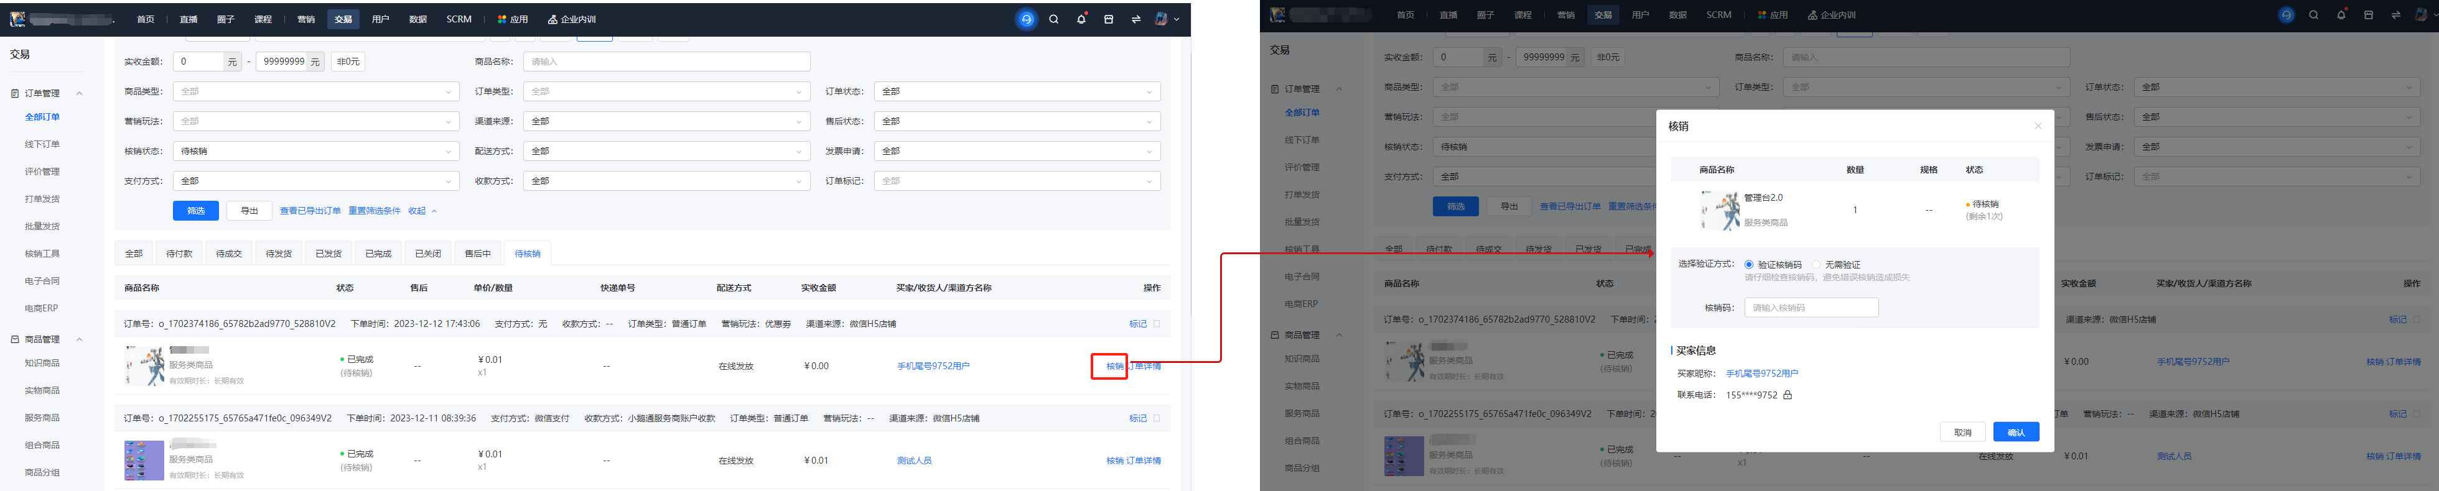Open customer service headset icon in left screenshot

[x=1027, y=19]
